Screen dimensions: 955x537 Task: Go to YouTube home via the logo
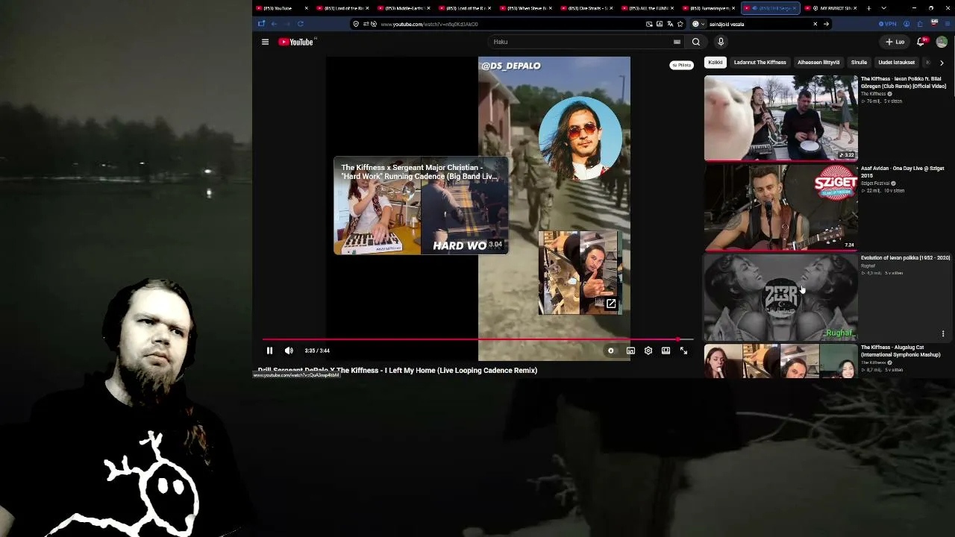296,42
